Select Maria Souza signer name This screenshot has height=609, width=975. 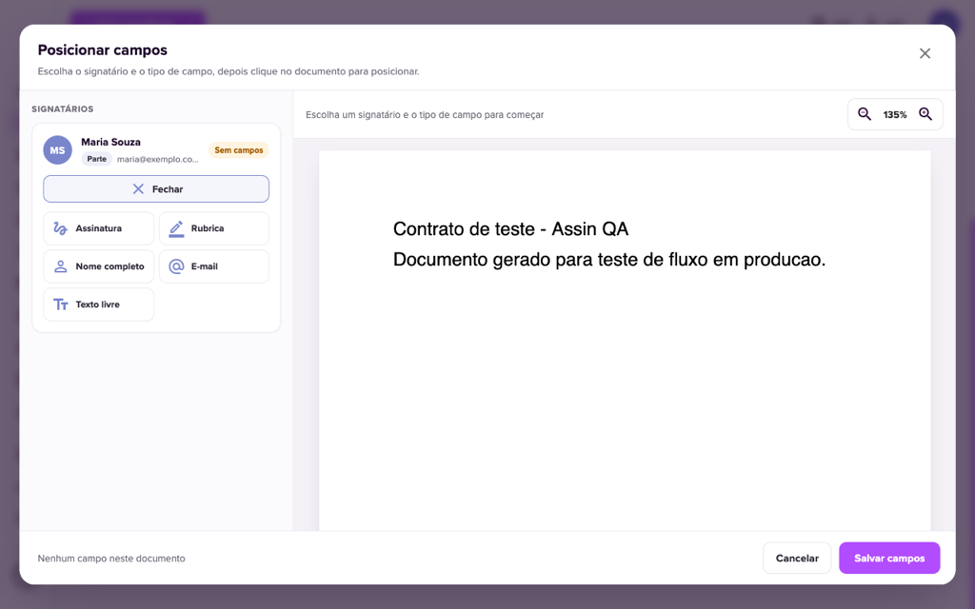(x=110, y=143)
